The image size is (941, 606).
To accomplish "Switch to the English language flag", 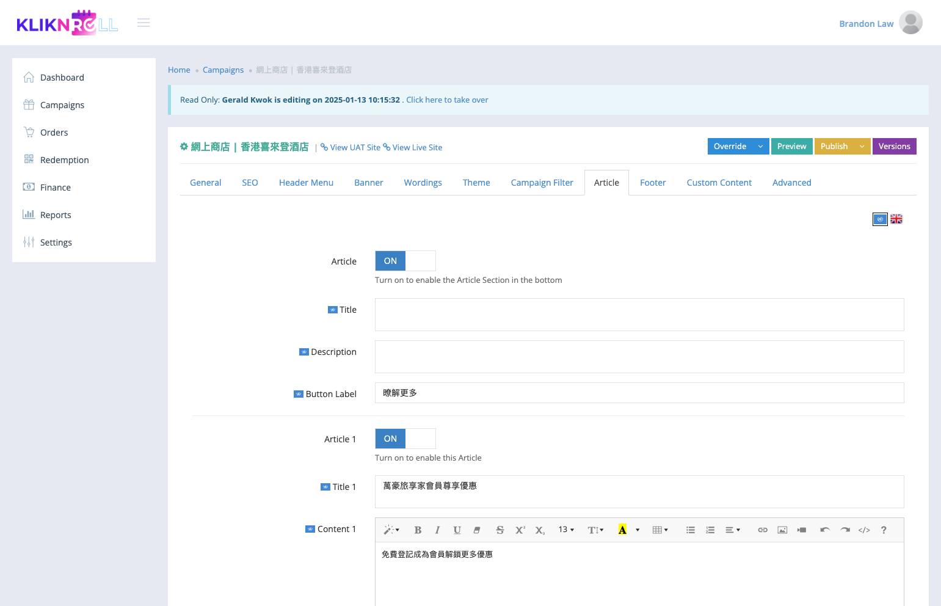I will click(x=896, y=219).
